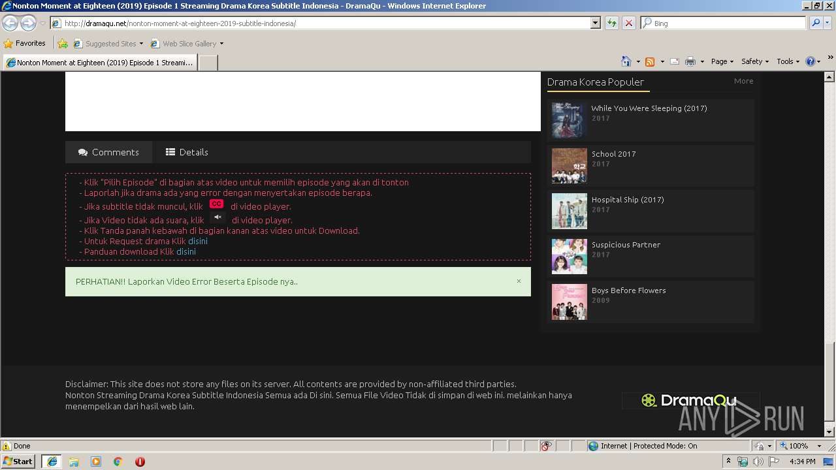This screenshot has height=470, width=836.
Task: Click the Refresh page icon
Action: [x=612, y=23]
